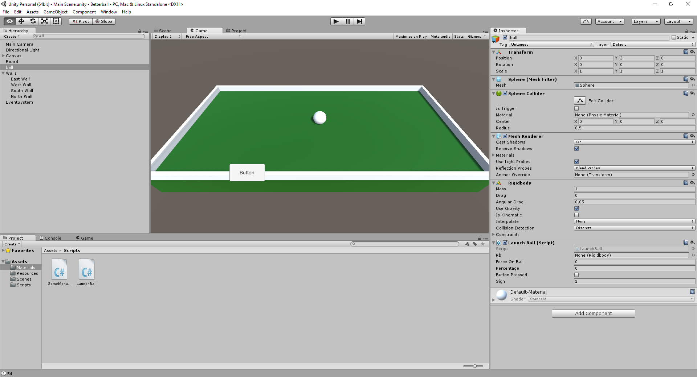Expand the Canvas item in Hierarchy
This screenshot has height=377, width=697.
pyautogui.click(x=3, y=56)
